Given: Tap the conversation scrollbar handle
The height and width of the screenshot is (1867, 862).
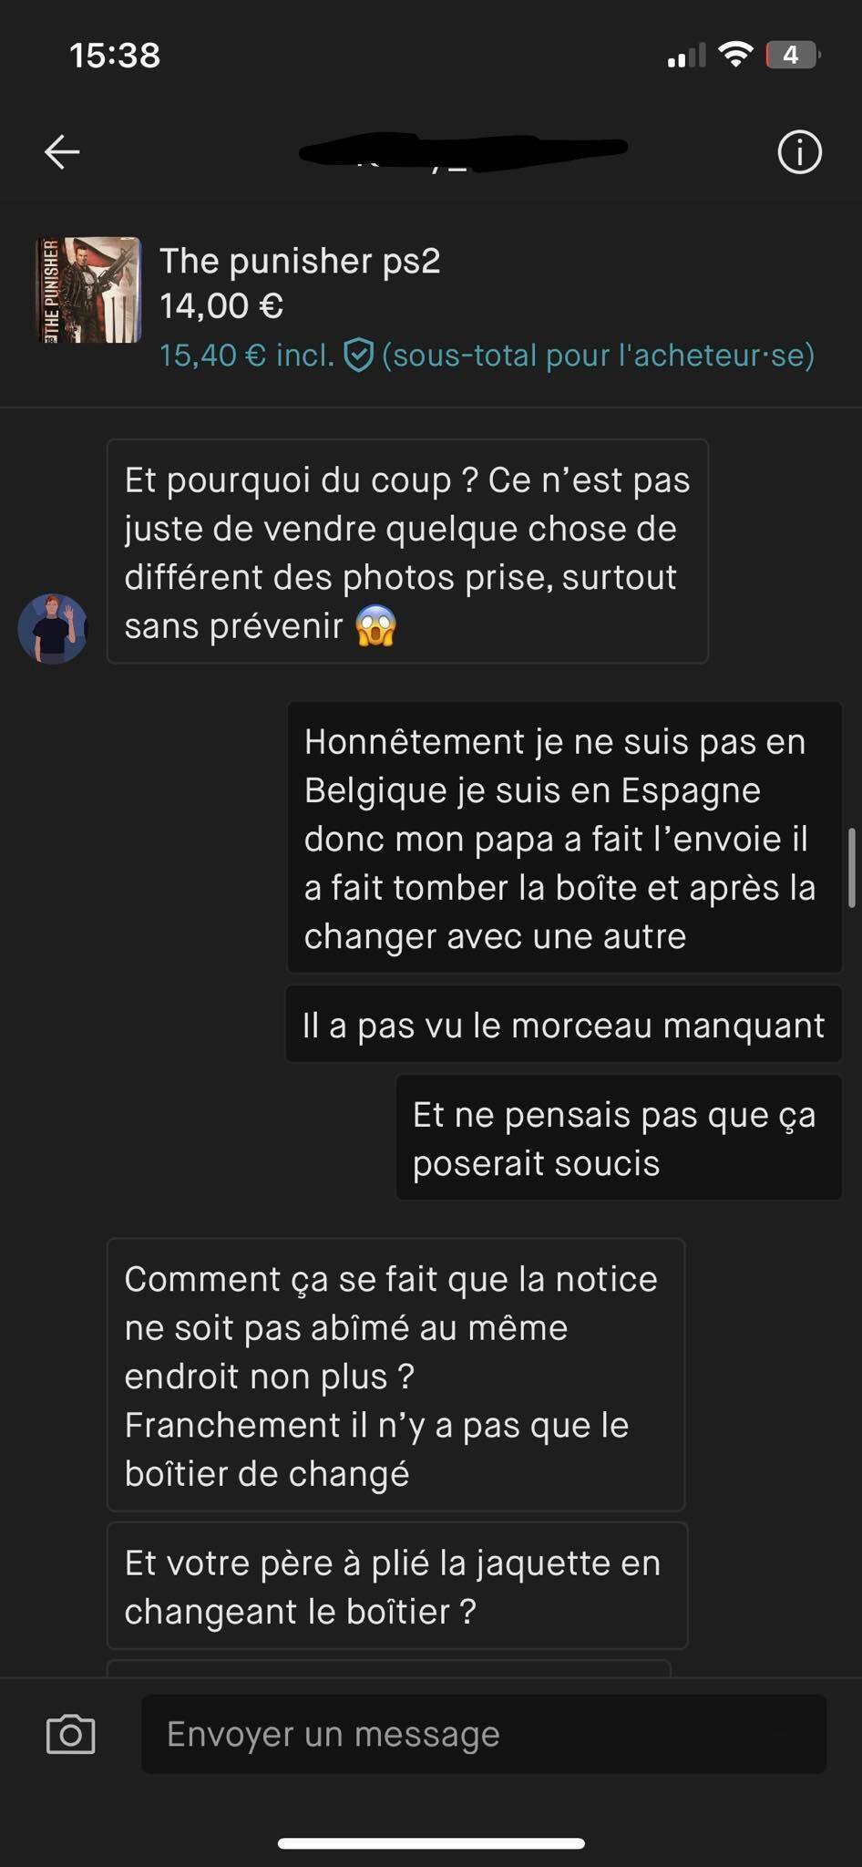Looking at the screenshot, I should 852,867.
